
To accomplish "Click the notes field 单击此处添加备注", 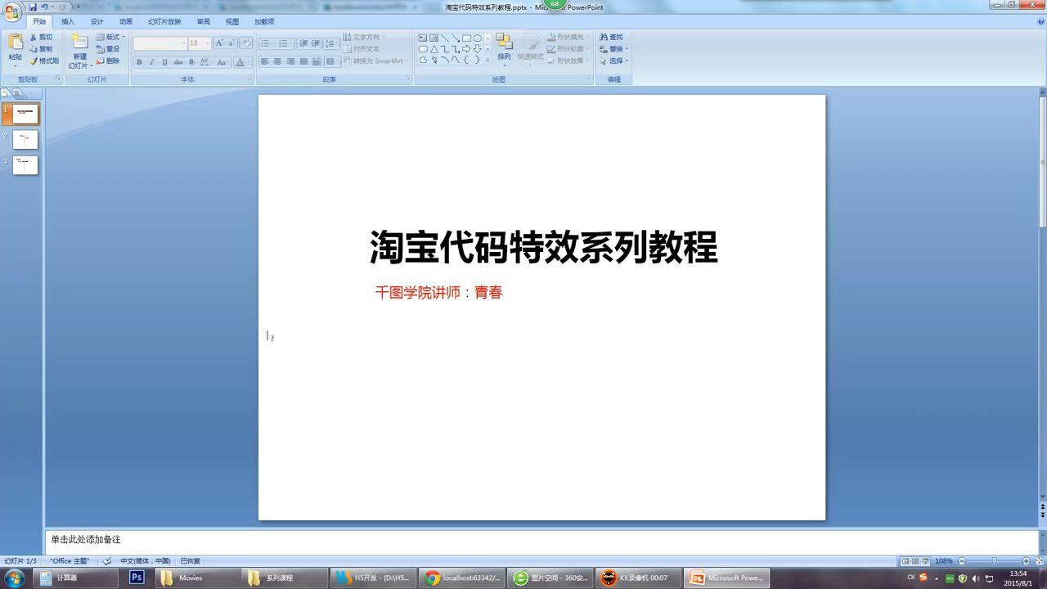I will click(541, 540).
